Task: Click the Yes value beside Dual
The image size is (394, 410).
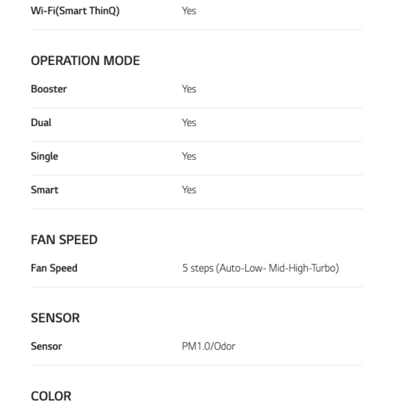Action: coord(189,123)
